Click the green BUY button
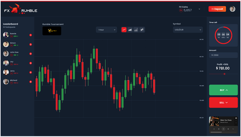Viewport: 241px width, 137px height. pyautogui.click(x=223, y=90)
